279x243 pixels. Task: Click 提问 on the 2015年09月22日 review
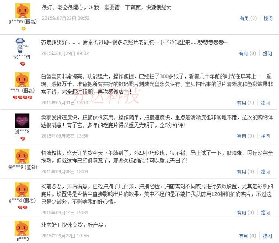click(267, 236)
